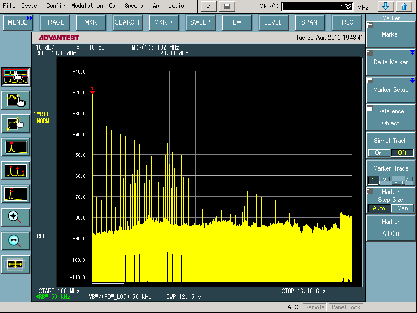Set Marker Step Size to Man
417x313 pixels.
pyautogui.click(x=402, y=208)
